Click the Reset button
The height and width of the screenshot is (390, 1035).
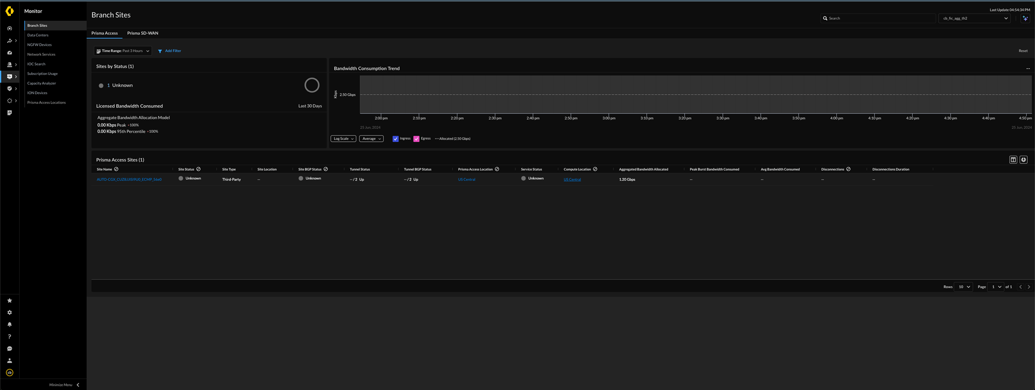pyautogui.click(x=1023, y=51)
